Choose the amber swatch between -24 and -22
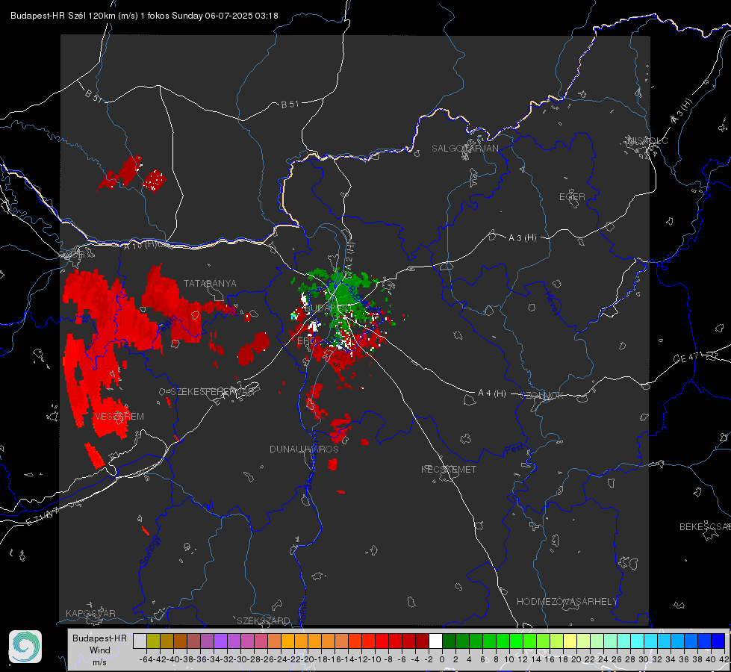The height and width of the screenshot is (672, 731). [287, 641]
